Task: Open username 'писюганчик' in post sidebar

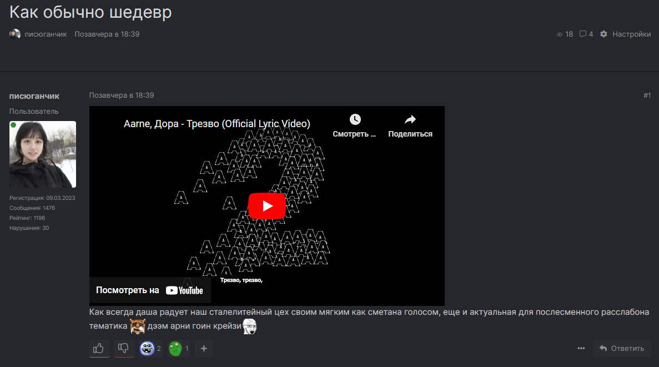Action: (34, 96)
